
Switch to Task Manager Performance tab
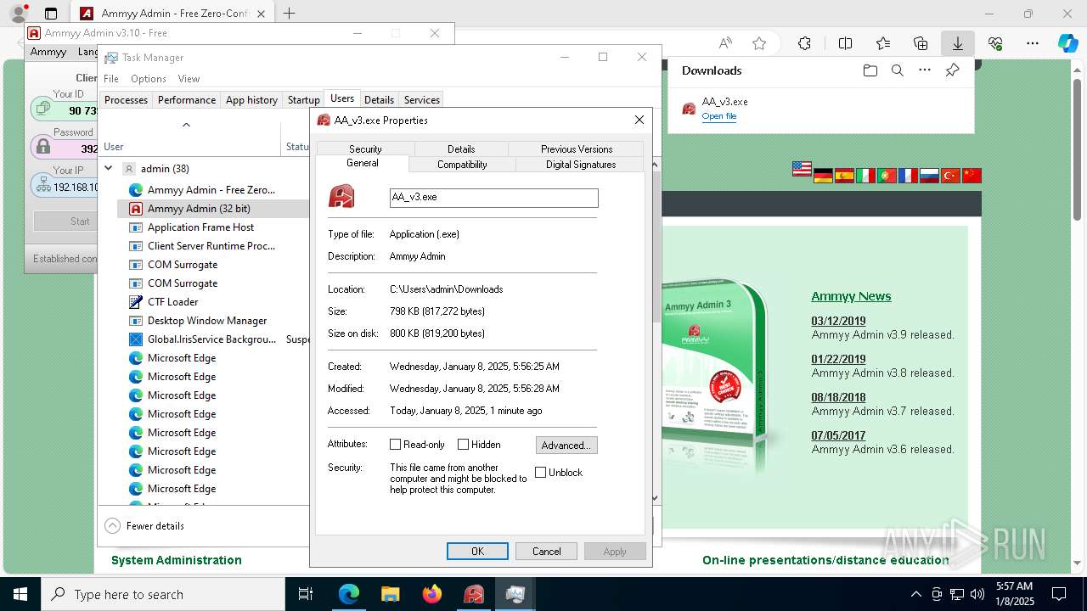pos(187,99)
